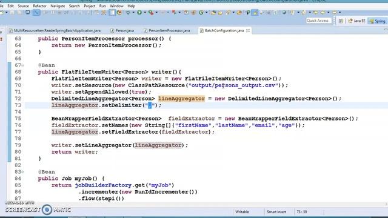Open the Search menu
This screenshot has height=218, width=388.
[x=74, y=5]
